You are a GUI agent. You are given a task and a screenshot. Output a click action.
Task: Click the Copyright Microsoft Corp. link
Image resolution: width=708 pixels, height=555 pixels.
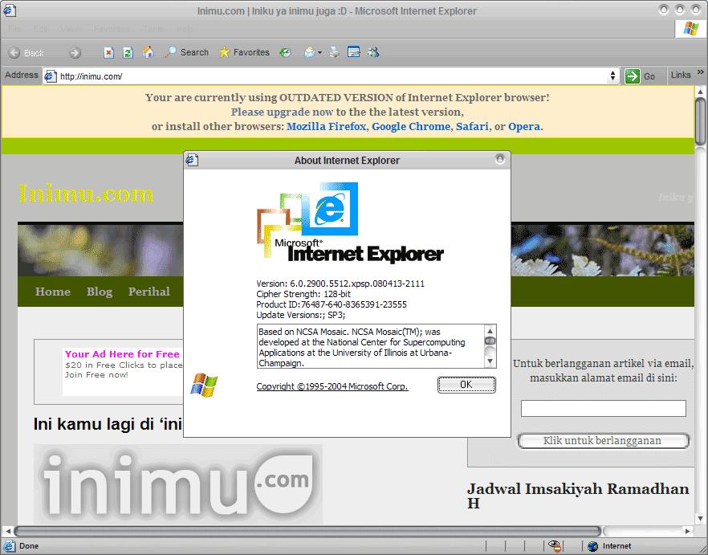332,386
